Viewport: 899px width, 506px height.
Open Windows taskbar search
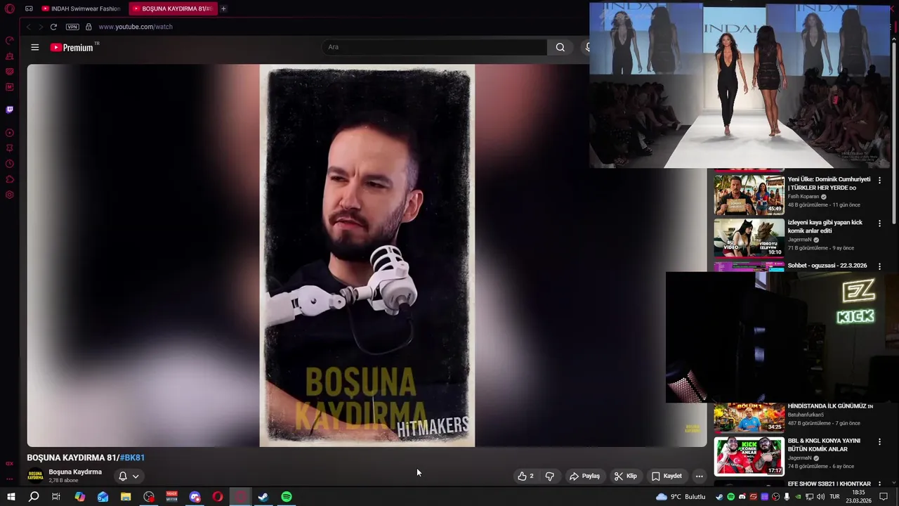(34, 497)
